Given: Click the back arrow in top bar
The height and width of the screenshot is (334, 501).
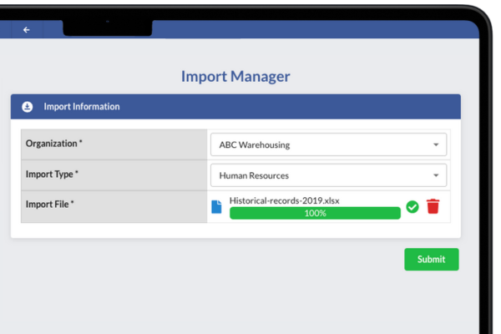Looking at the screenshot, I should 27,29.
